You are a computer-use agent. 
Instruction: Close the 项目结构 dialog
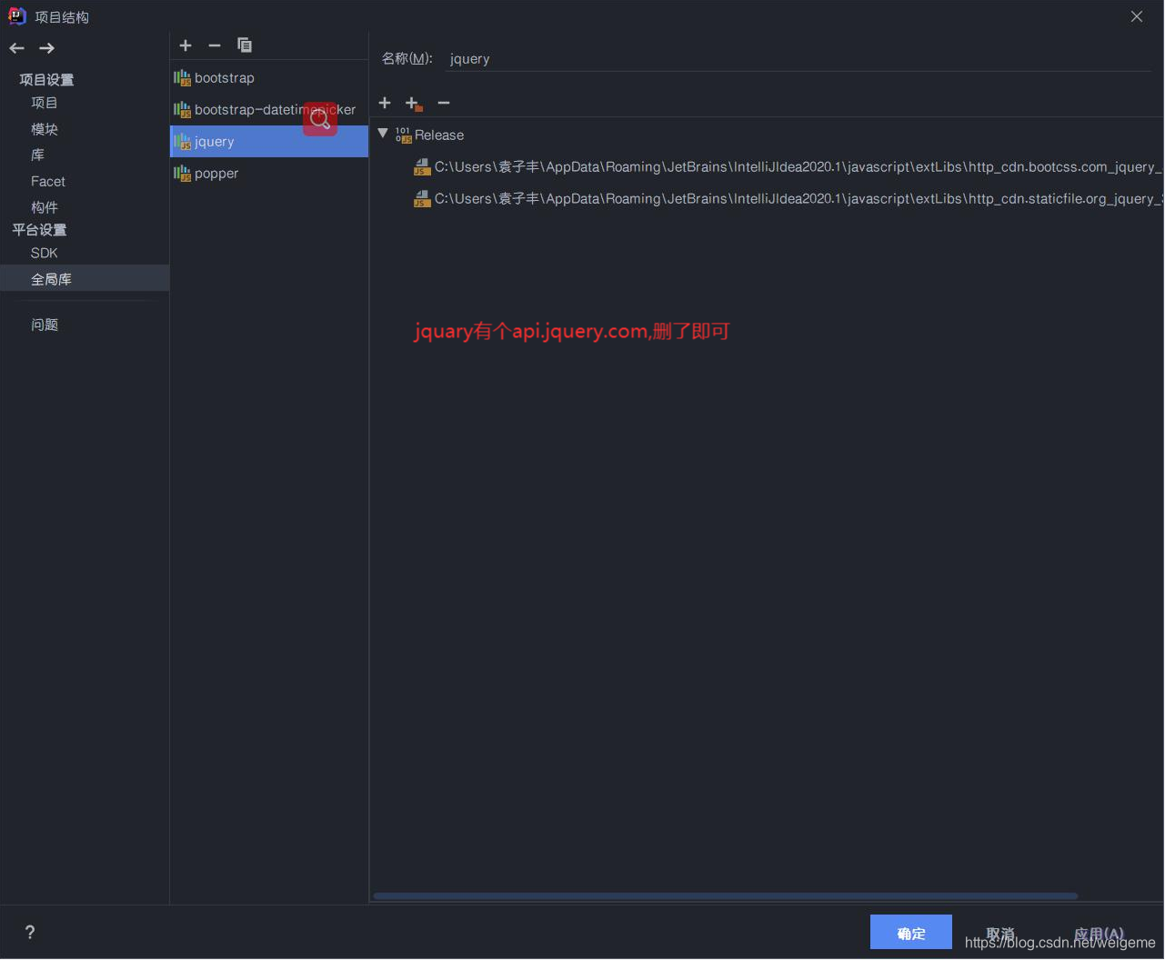tap(1137, 16)
